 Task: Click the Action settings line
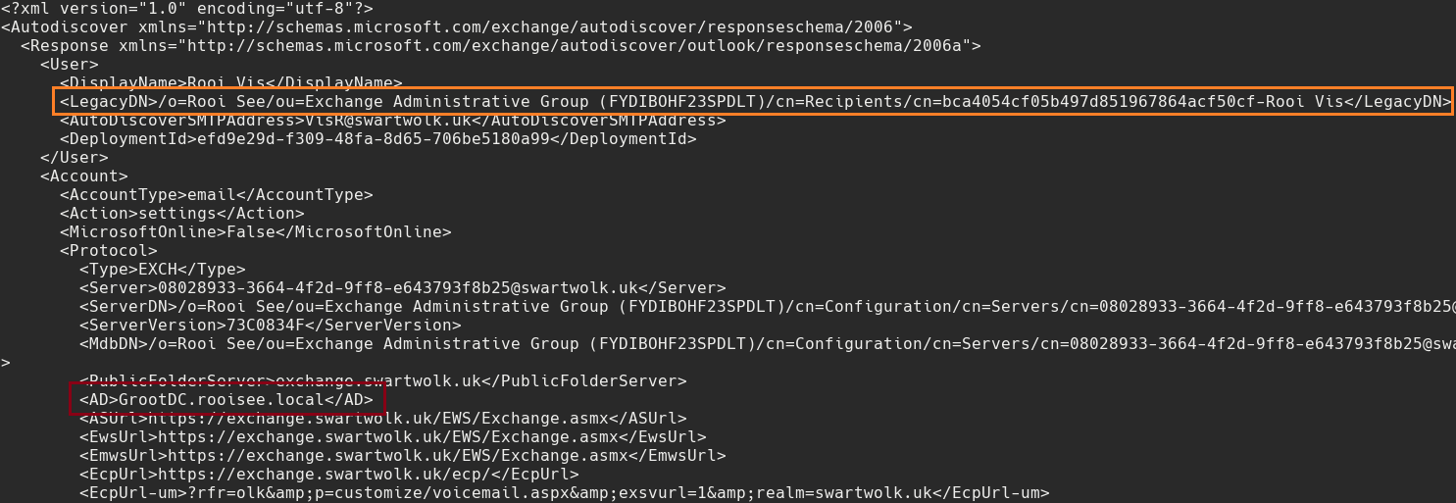point(181,214)
